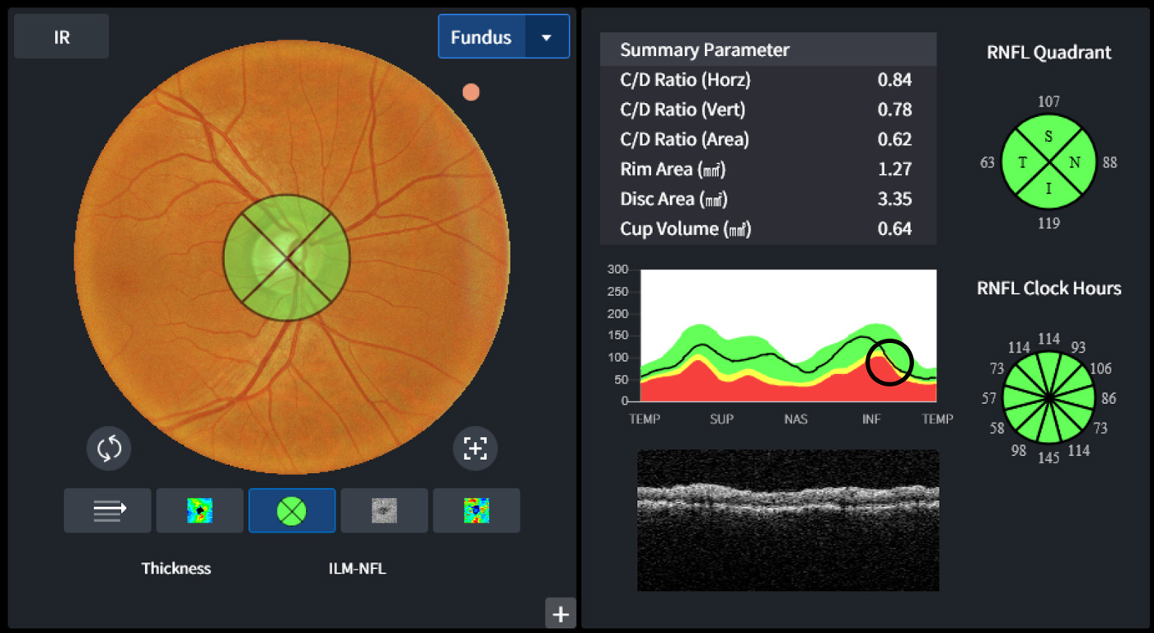The image size is (1154, 633).
Task: Click the clock hour value 57
Action: [x=989, y=399]
